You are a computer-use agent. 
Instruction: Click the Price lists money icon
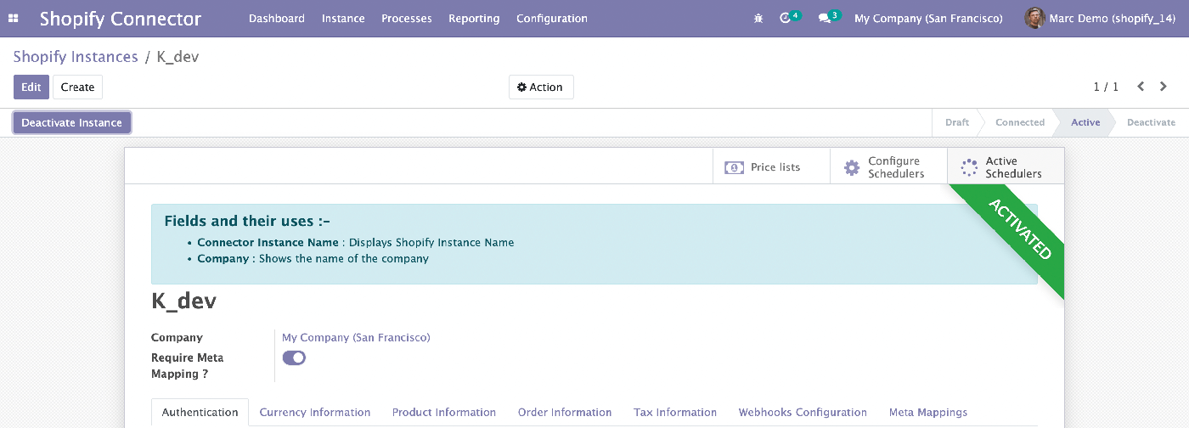(x=735, y=167)
